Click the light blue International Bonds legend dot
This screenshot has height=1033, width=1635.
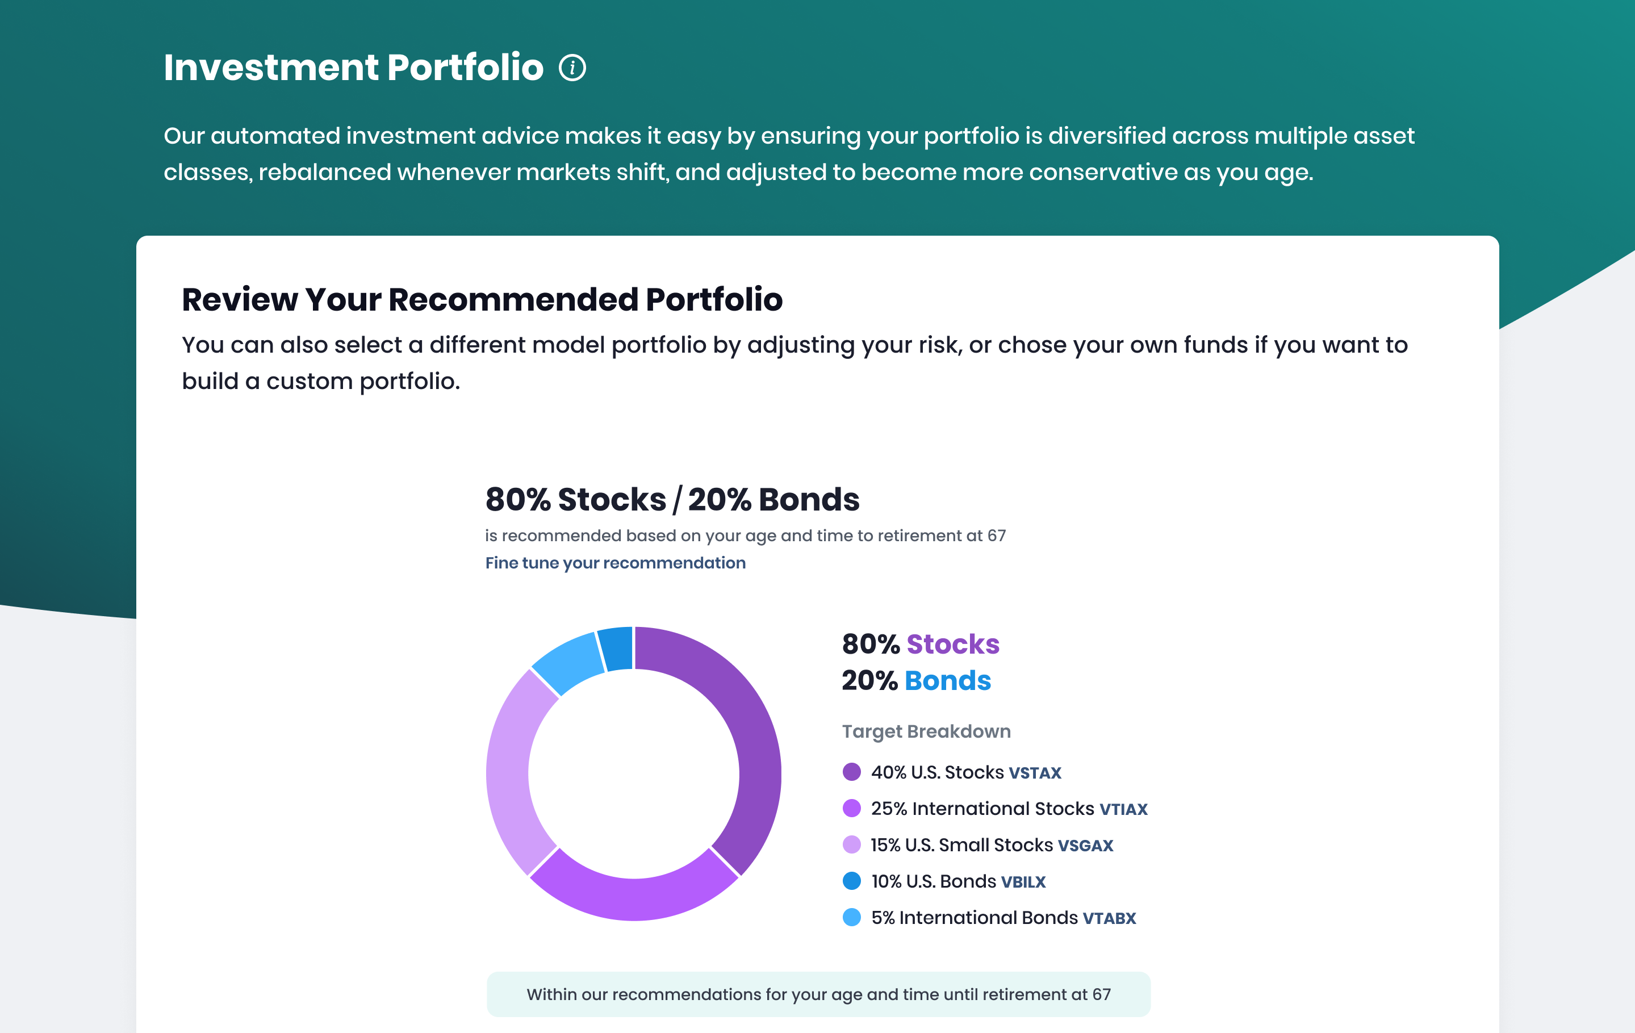pyautogui.click(x=851, y=918)
